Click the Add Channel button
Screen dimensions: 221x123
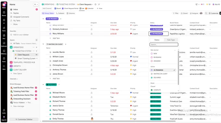[x=47, y=8]
